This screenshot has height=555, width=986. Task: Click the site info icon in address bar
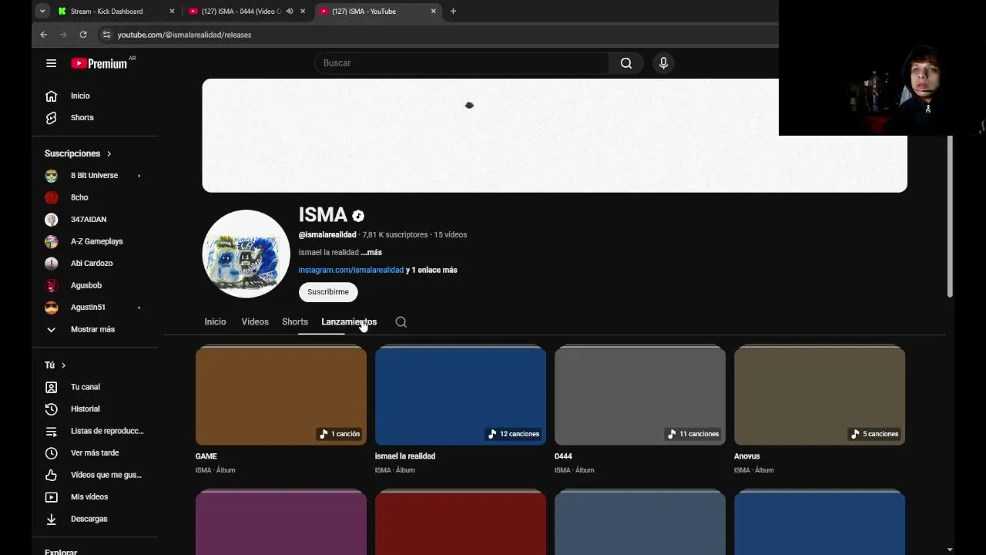coord(106,35)
